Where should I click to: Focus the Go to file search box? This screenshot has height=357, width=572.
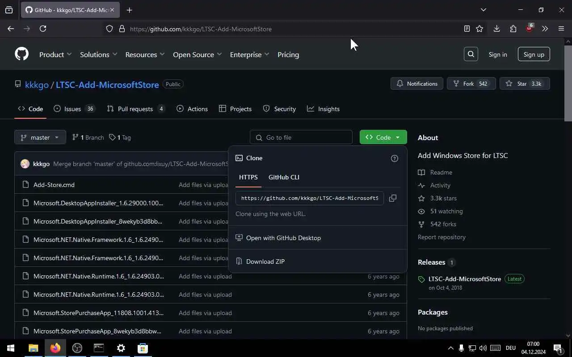(x=301, y=137)
